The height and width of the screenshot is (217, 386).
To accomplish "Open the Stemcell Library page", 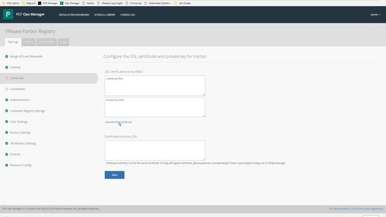I will (104, 14).
